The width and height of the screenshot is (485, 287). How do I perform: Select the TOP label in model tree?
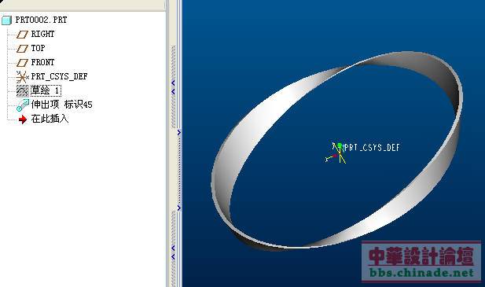click(x=38, y=48)
